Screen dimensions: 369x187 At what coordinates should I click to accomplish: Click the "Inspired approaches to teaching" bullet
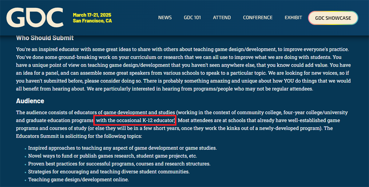pyautogui.click(x=122, y=148)
